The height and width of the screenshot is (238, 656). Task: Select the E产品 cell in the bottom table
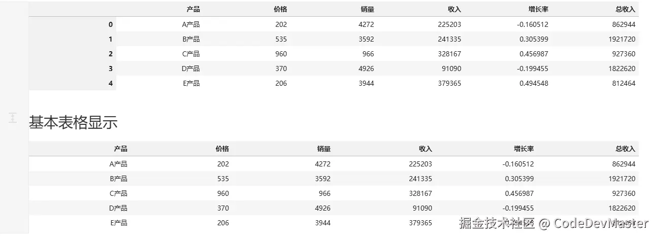118,223
